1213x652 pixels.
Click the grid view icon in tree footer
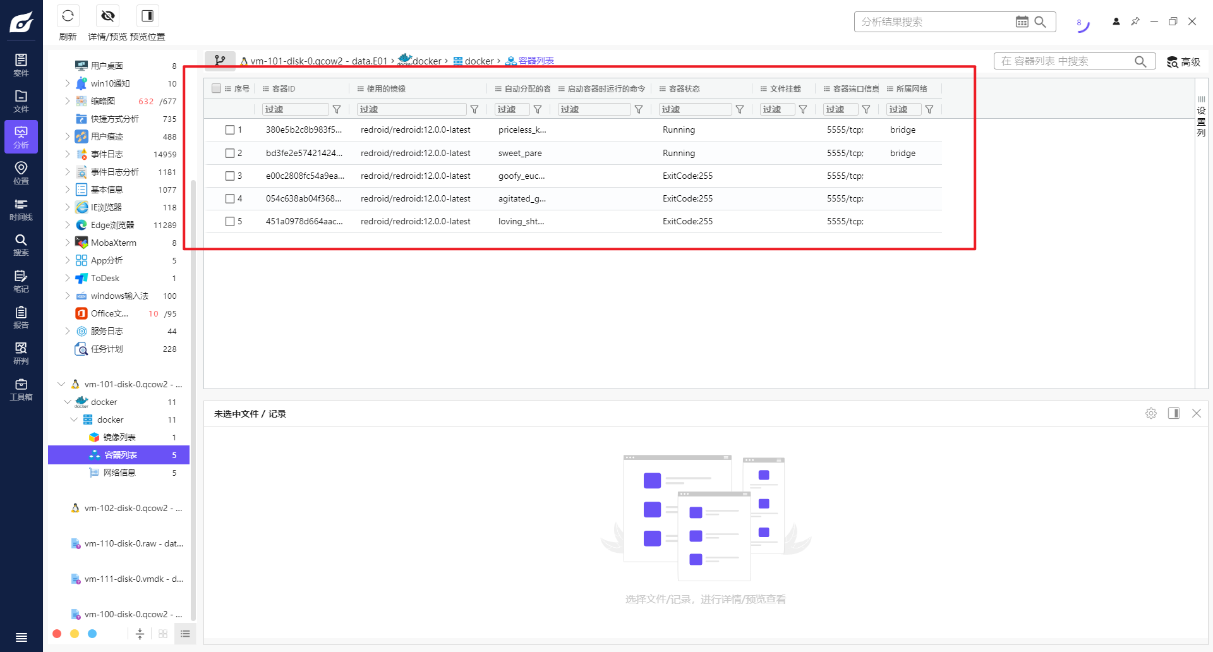click(163, 634)
